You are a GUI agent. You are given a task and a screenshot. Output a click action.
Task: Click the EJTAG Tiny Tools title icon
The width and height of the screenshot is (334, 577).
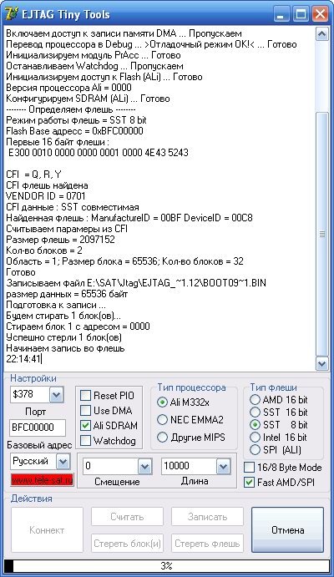pos(12,14)
